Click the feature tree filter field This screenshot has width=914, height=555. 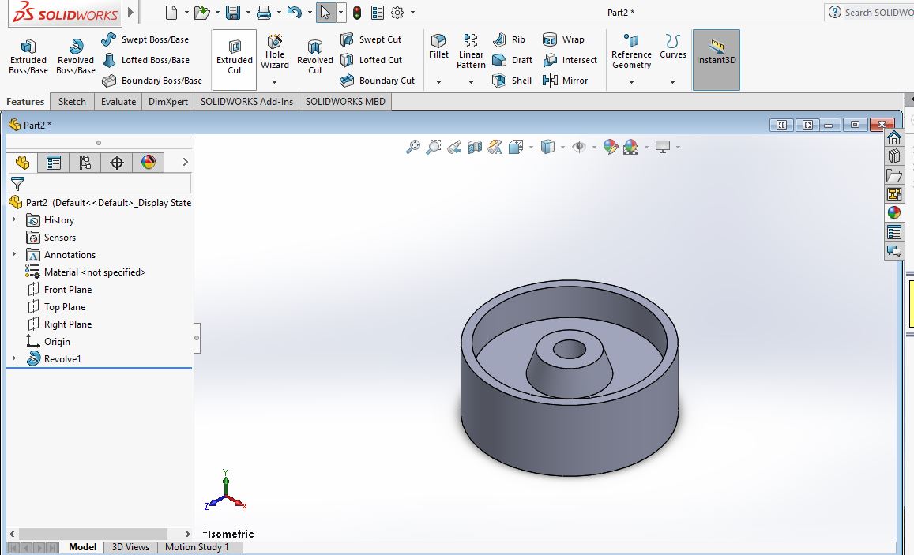[x=100, y=183]
